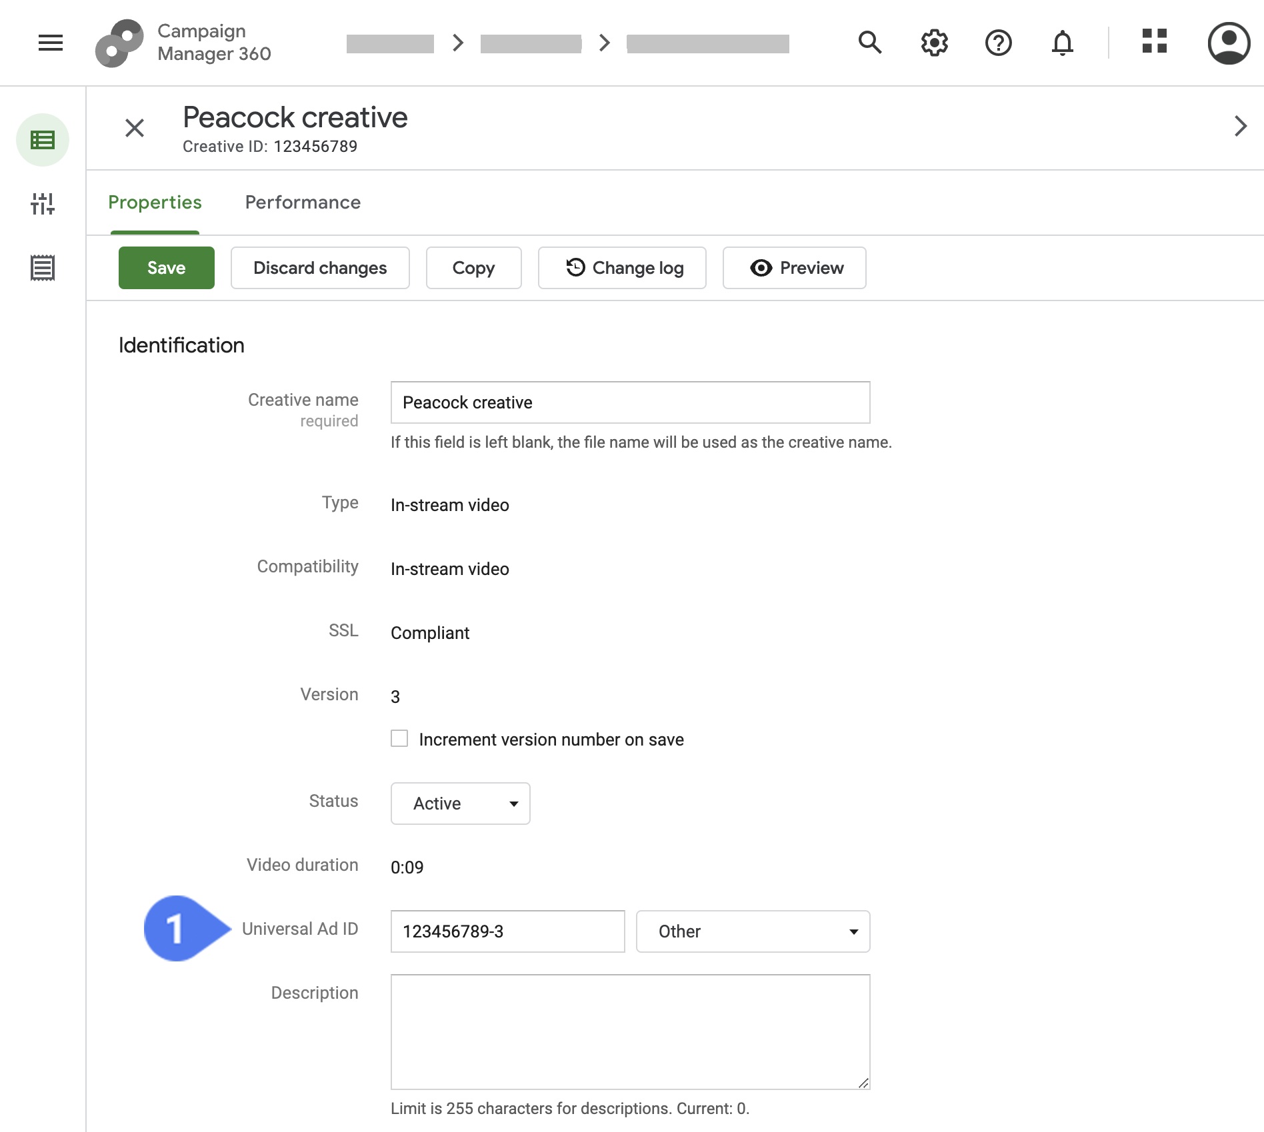1264x1132 pixels.
Task: Open the receipt report sidebar icon
Action: click(43, 268)
